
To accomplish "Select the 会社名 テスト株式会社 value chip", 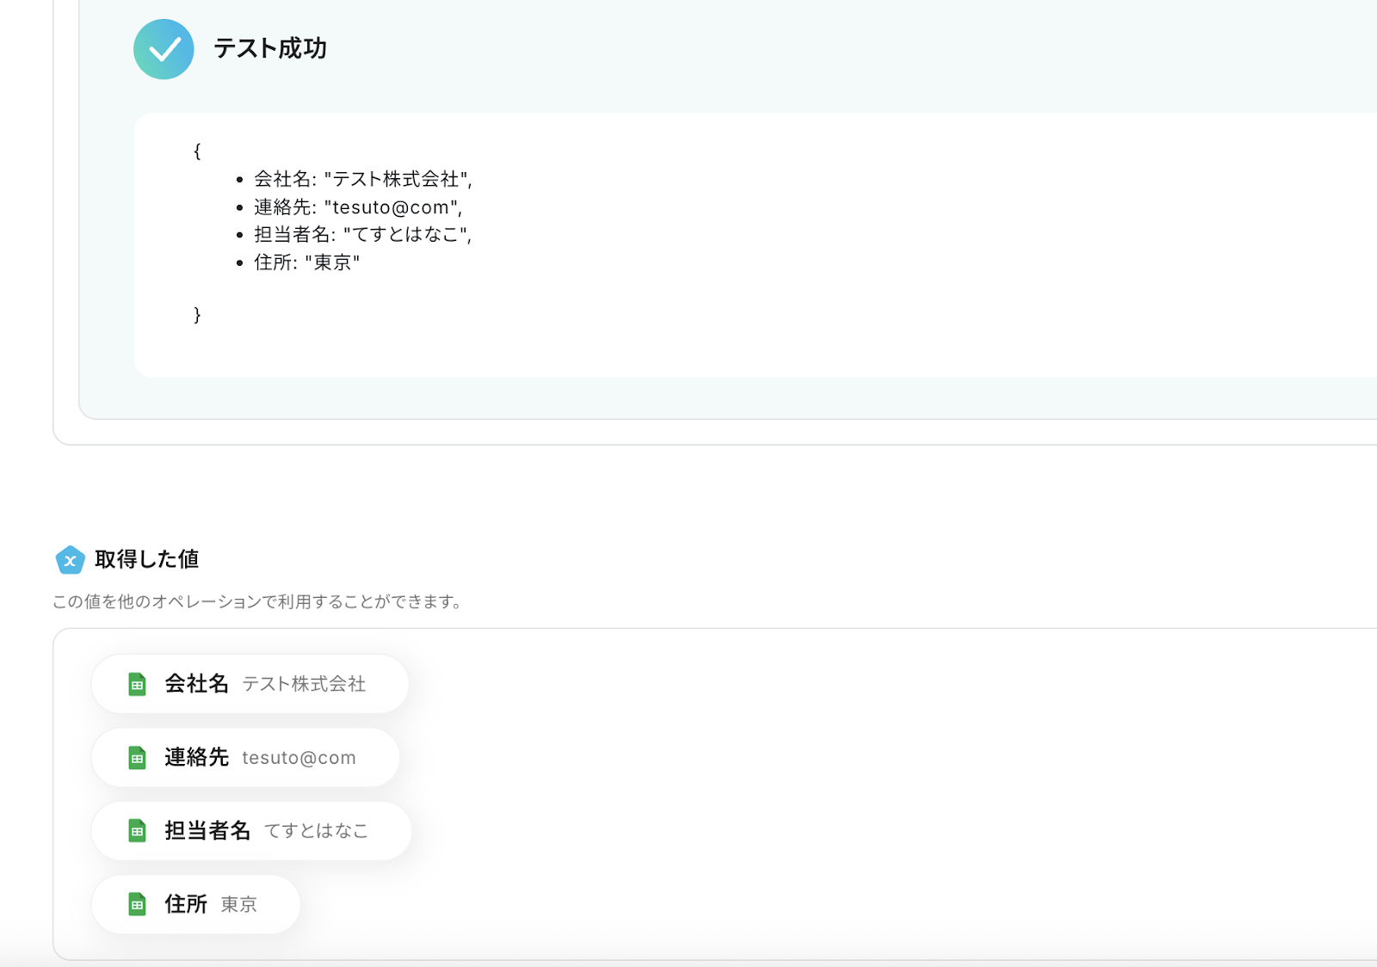I will point(250,684).
